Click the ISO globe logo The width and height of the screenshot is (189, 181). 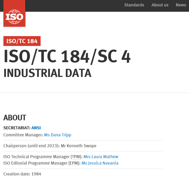14,13
